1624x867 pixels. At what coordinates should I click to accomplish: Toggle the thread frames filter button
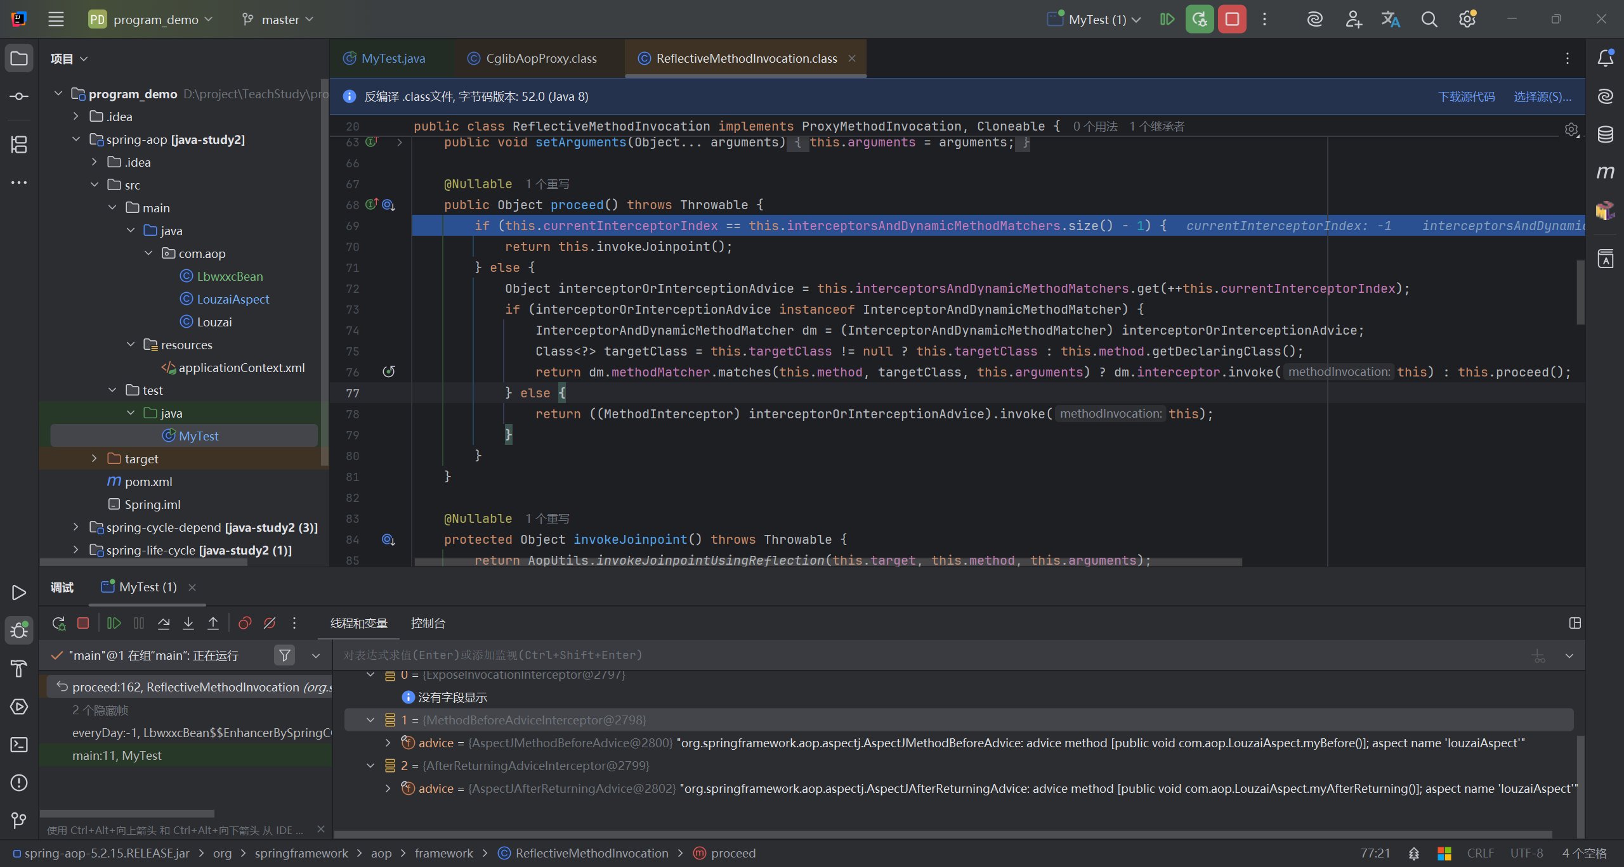(x=285, y=655)
